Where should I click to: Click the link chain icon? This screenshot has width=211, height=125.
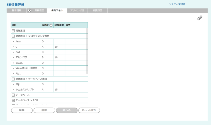[x=200, y=18]
